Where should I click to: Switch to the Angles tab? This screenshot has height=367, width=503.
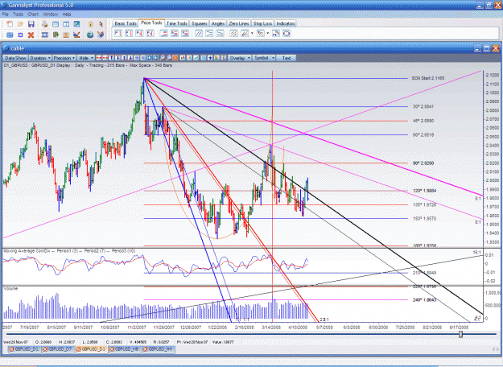click(x=218, y=23)
